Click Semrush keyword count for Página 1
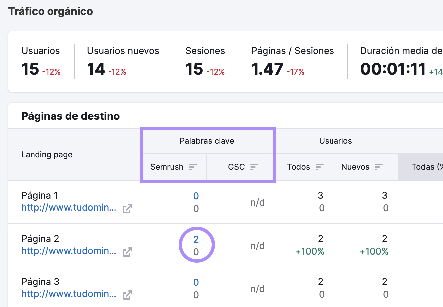The width and height of the screenshot is (443, 307). click(x=196, y=196)
